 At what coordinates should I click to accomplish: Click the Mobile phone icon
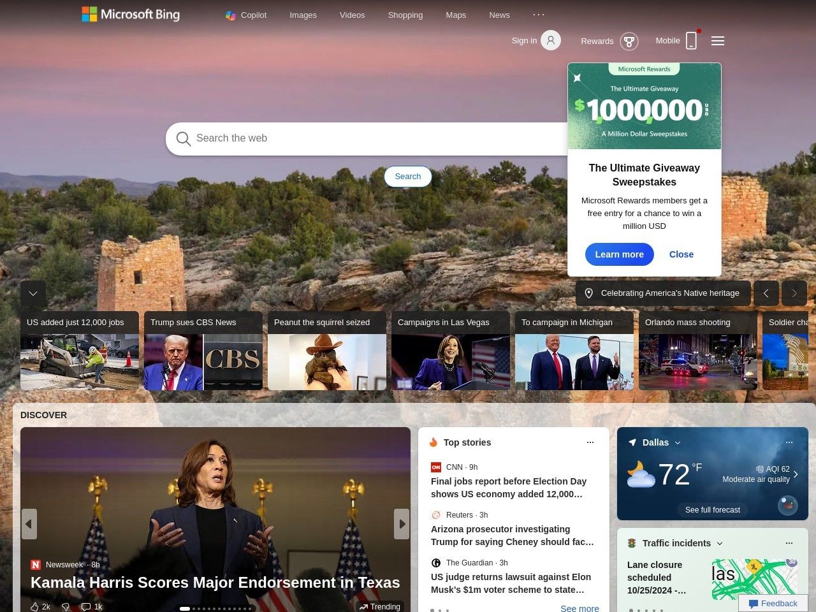(x=691, y=41)
